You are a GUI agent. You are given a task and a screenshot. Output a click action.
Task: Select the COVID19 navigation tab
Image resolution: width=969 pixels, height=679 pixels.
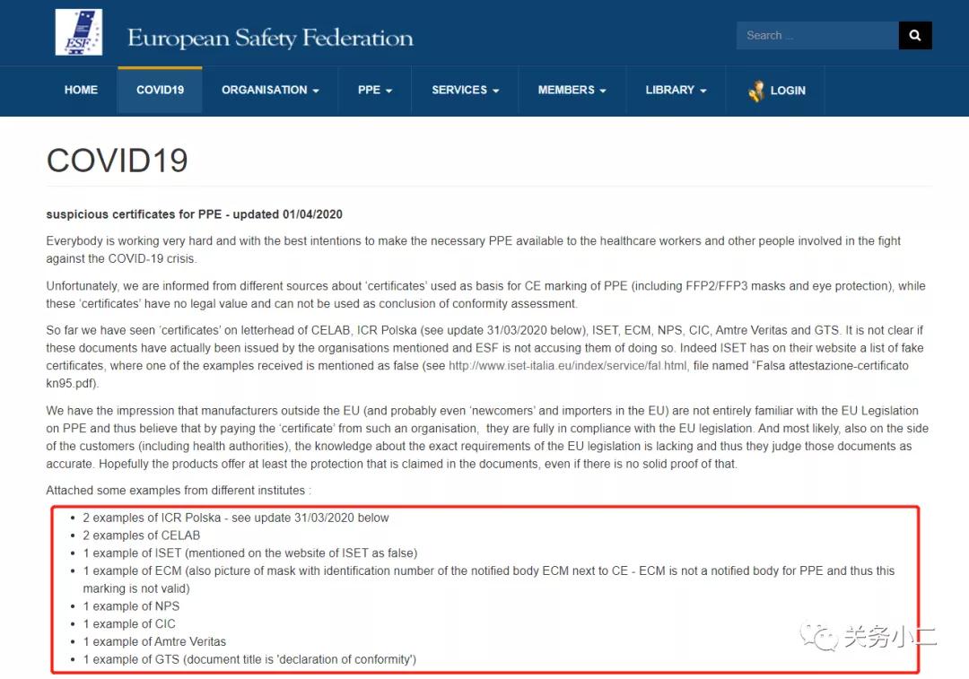(160, 90)
